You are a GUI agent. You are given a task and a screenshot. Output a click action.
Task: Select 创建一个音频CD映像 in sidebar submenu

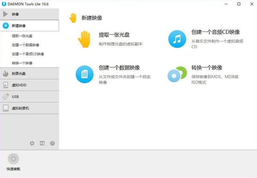click(x=28, y=54)
